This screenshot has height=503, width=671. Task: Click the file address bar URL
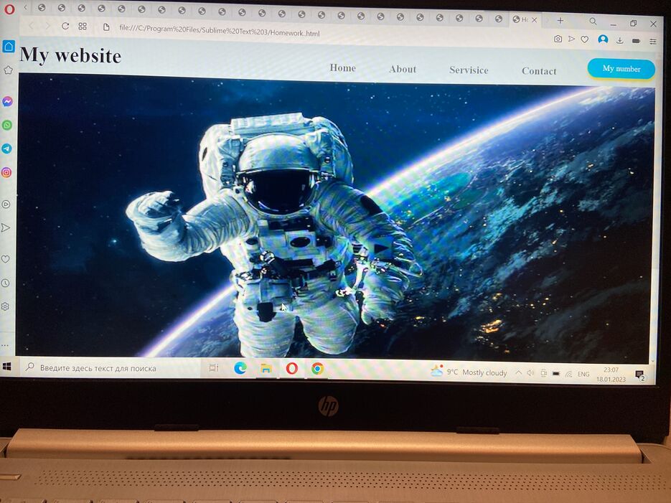(x=220, y=30)
